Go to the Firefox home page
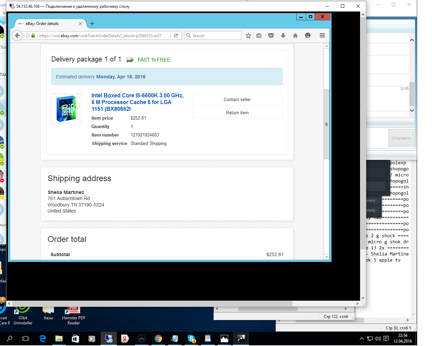Image resolution: width=432 pixels, height=346 pixels. pos(295,35)
